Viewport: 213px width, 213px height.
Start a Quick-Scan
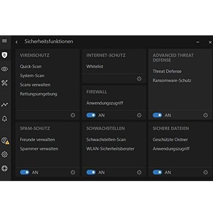[31, 66]
